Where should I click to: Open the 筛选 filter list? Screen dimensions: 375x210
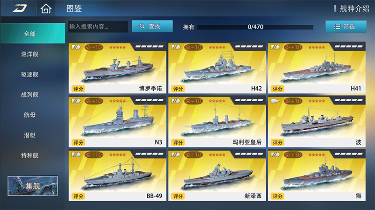[346, 27]
